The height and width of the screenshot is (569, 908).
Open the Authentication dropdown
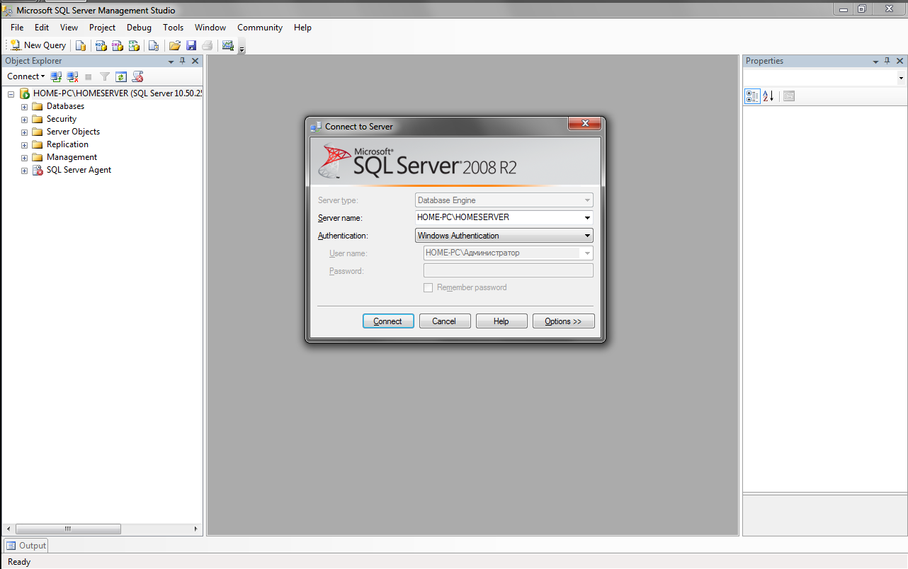(x=587, y=236)
